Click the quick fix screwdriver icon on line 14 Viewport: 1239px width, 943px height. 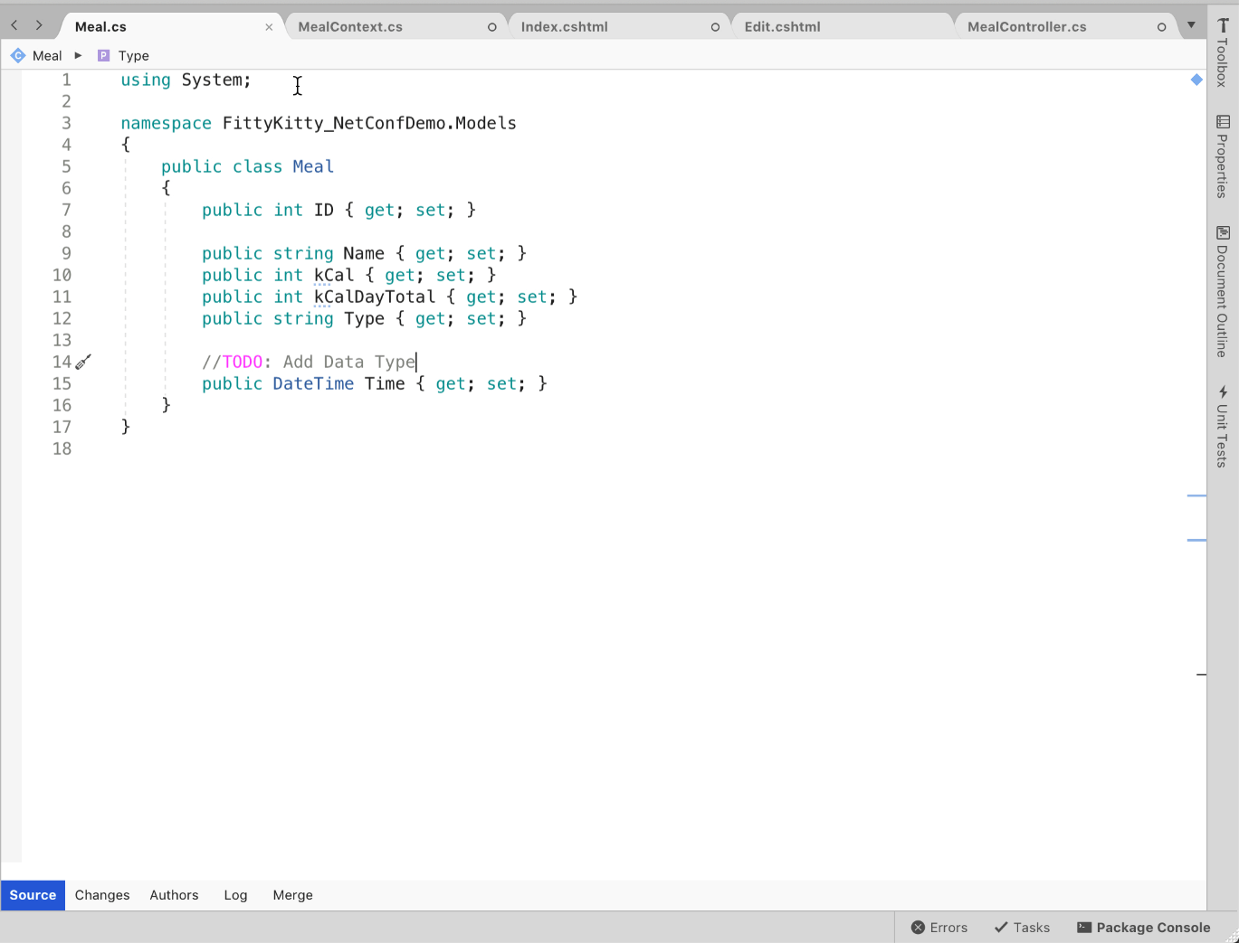[83, 363]
